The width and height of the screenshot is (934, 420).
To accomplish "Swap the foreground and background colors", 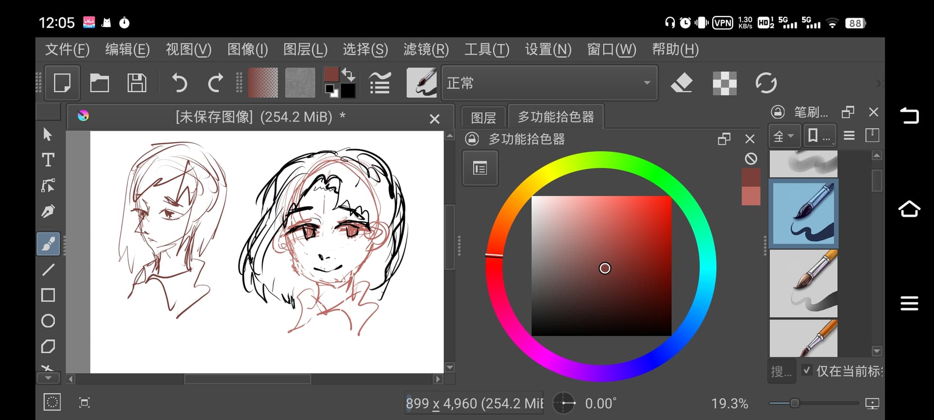I will [x=348, y=75].
